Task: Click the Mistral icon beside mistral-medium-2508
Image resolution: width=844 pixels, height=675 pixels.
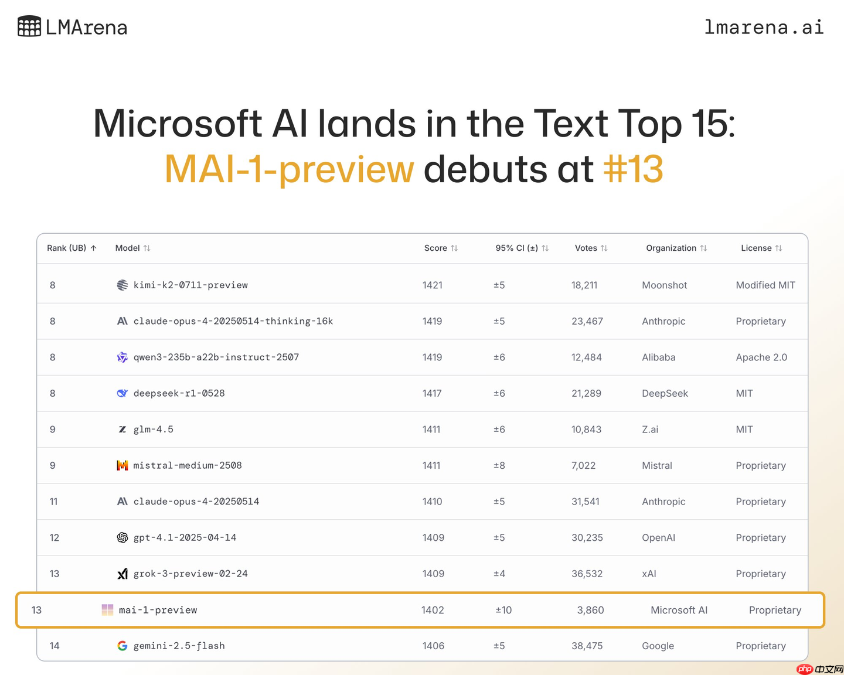Action: pyautogui.click(x=122, y=466)
